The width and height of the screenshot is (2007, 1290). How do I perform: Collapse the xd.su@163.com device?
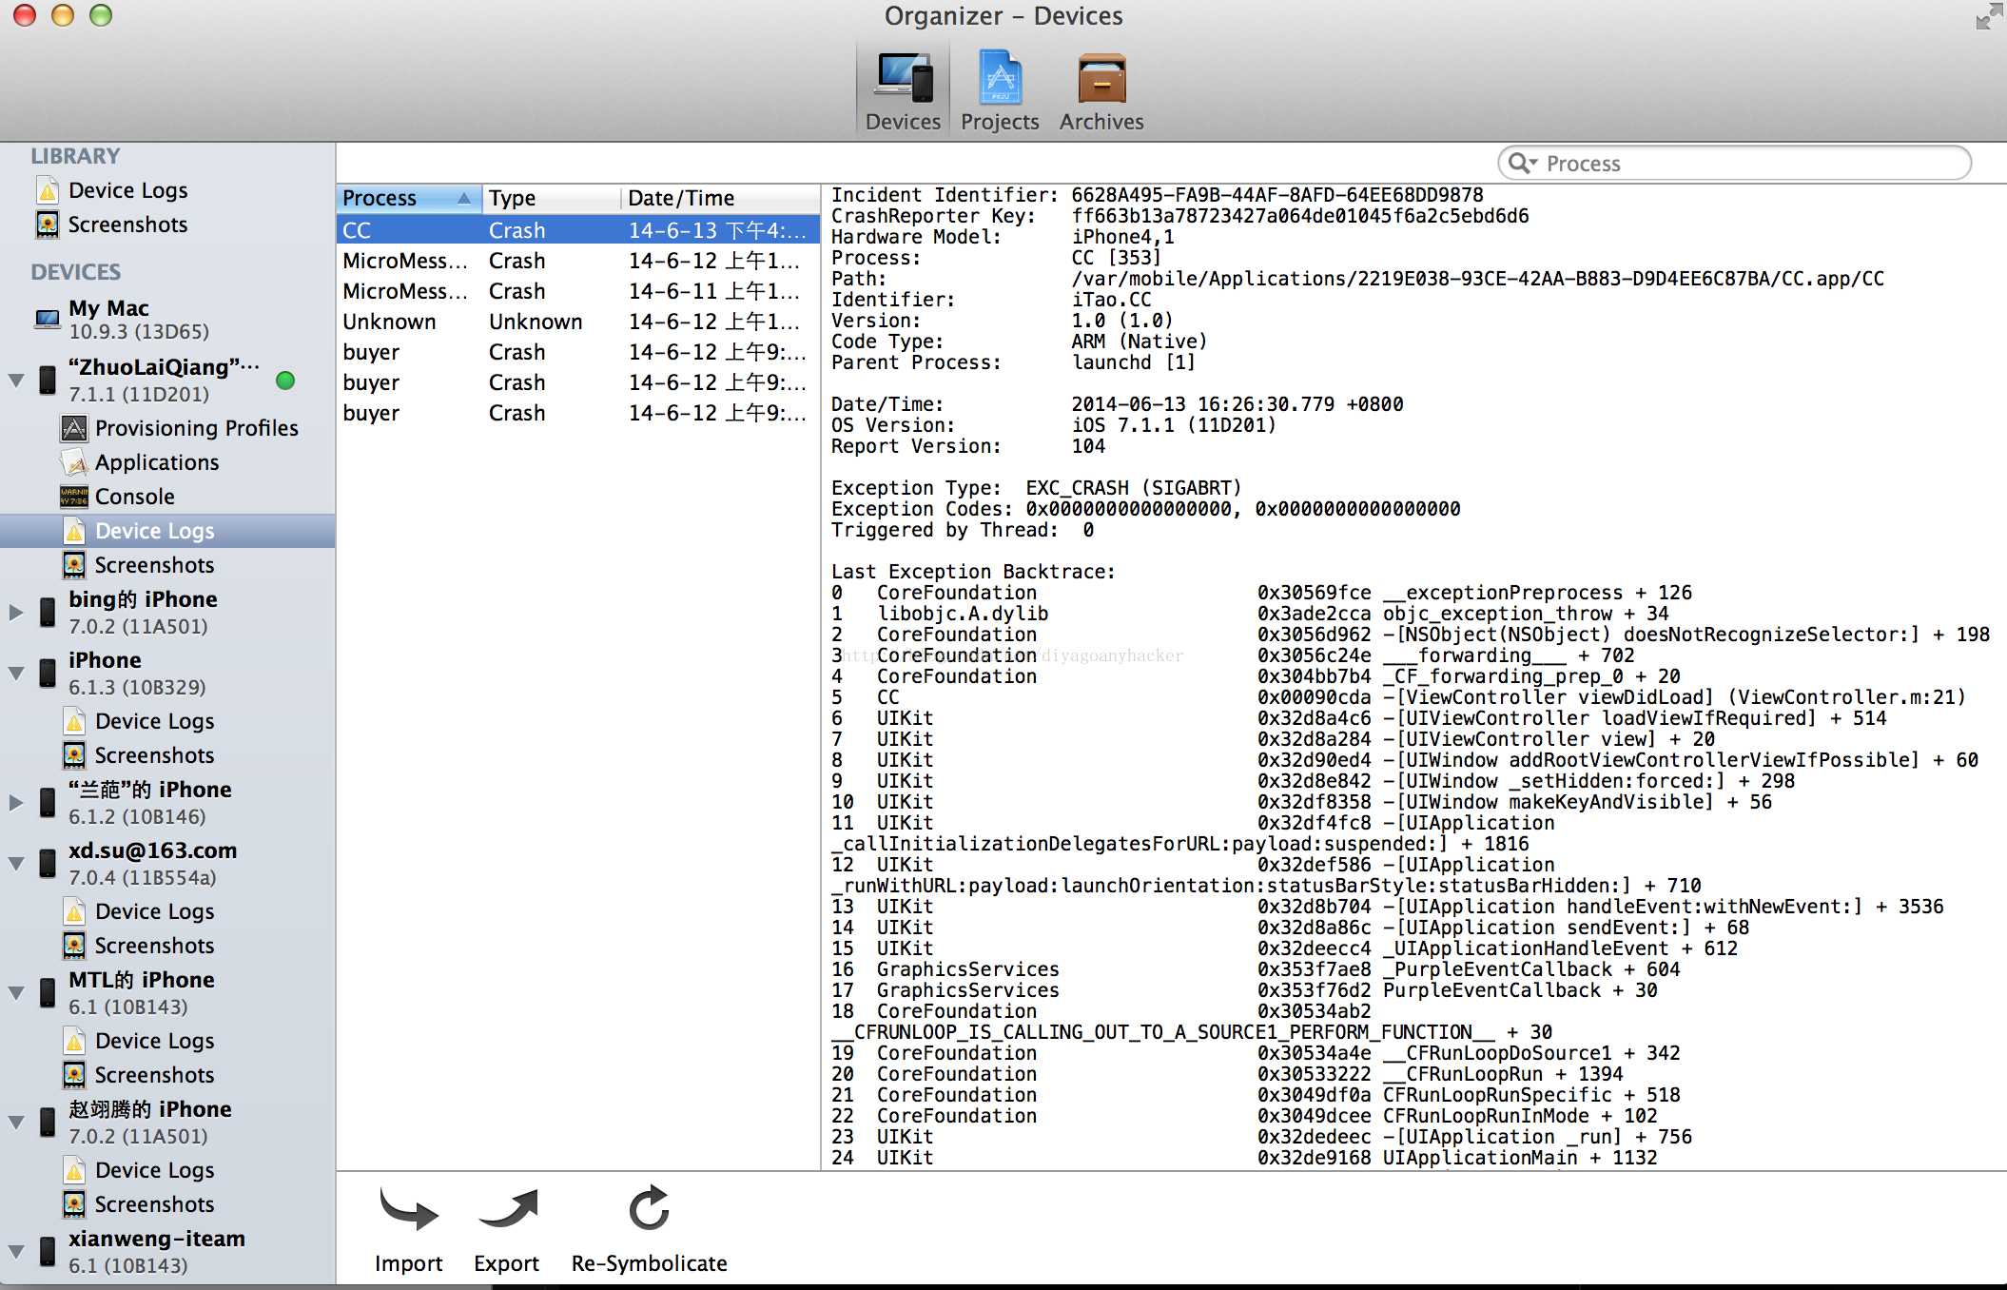coord(16,863)
